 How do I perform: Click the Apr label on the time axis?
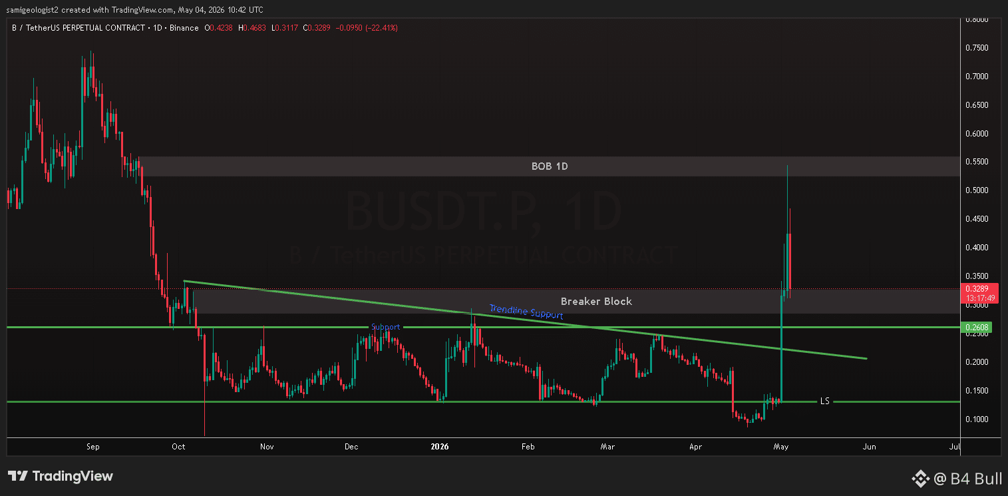(695, 447)
